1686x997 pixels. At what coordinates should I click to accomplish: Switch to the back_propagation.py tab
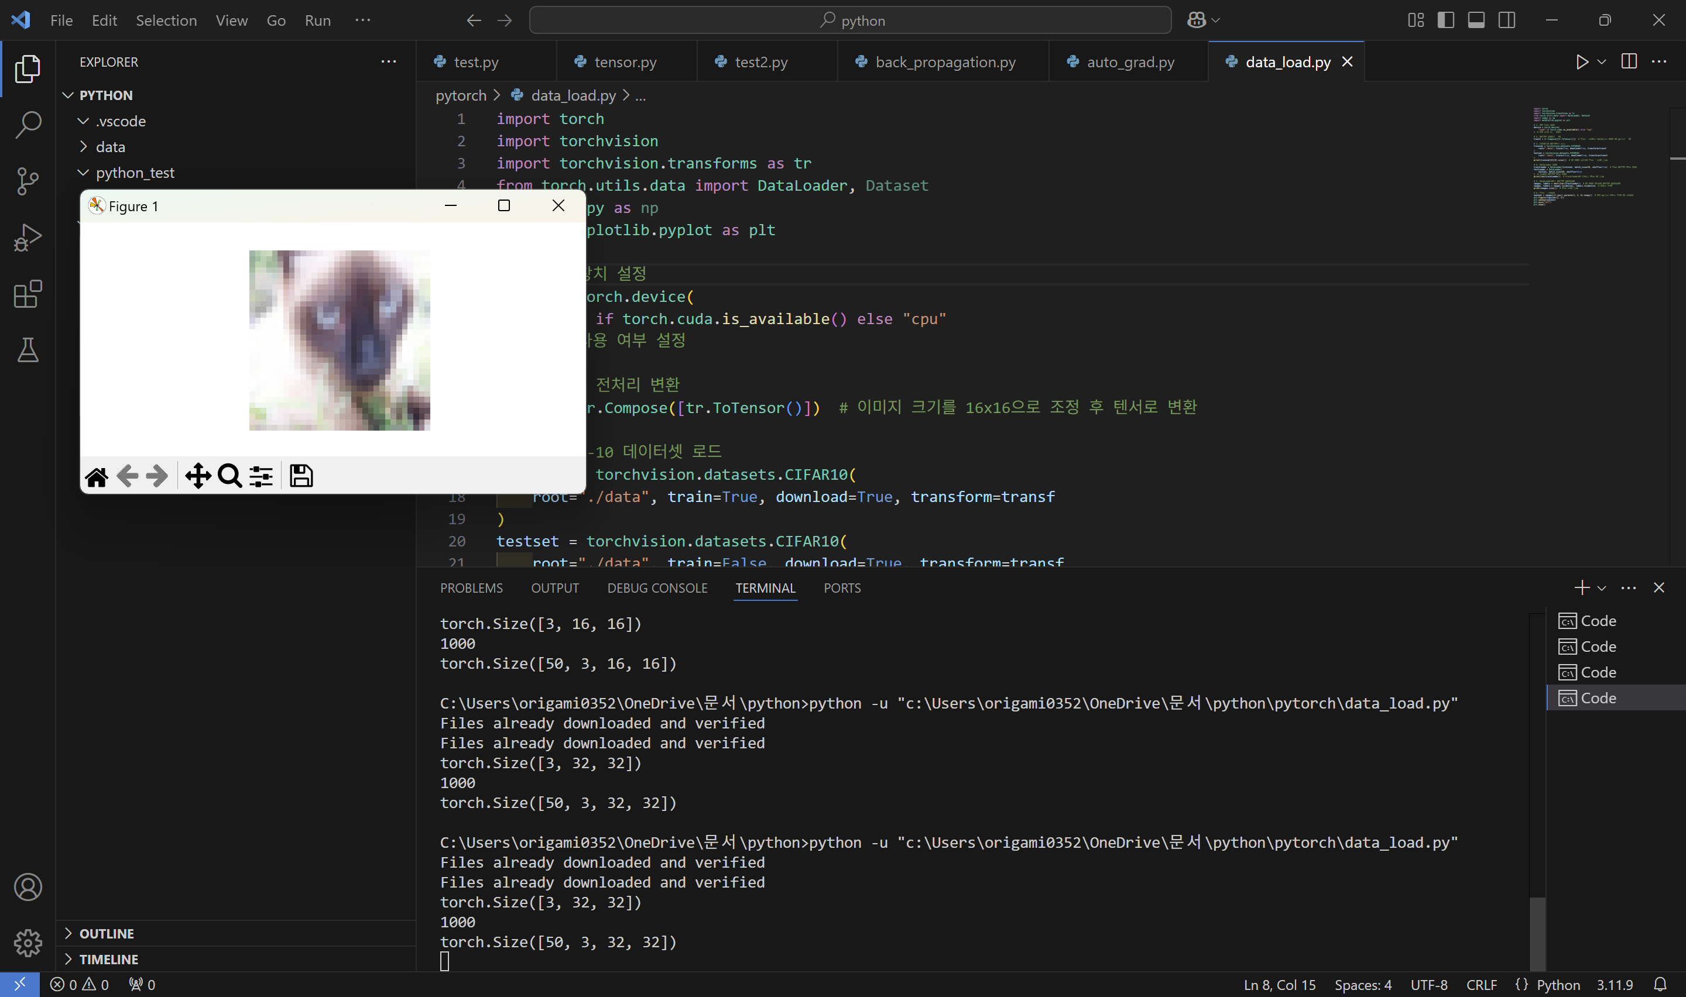tap(944, 62)
